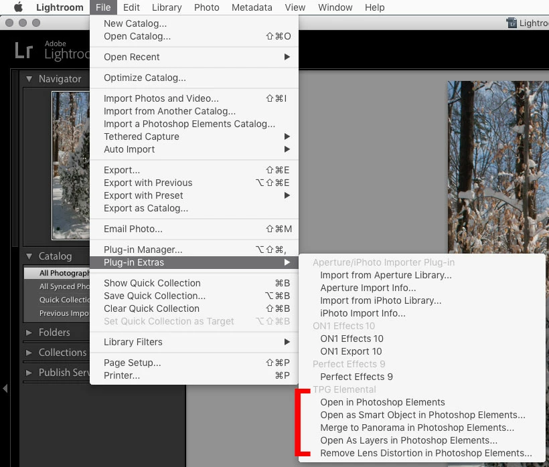This screenshot has width=549, height=467.
Task: Select Export with Previous
Action: pyautogui.click(x=194, y=183)
